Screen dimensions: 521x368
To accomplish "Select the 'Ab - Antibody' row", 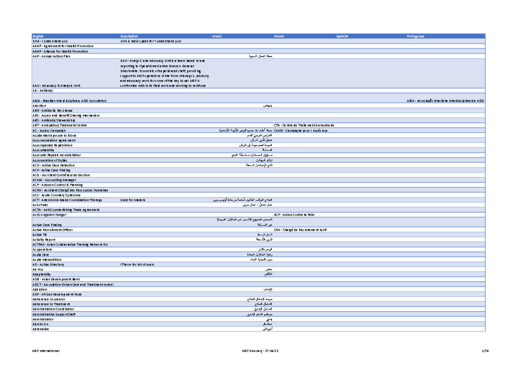I will tap(43, 91).
